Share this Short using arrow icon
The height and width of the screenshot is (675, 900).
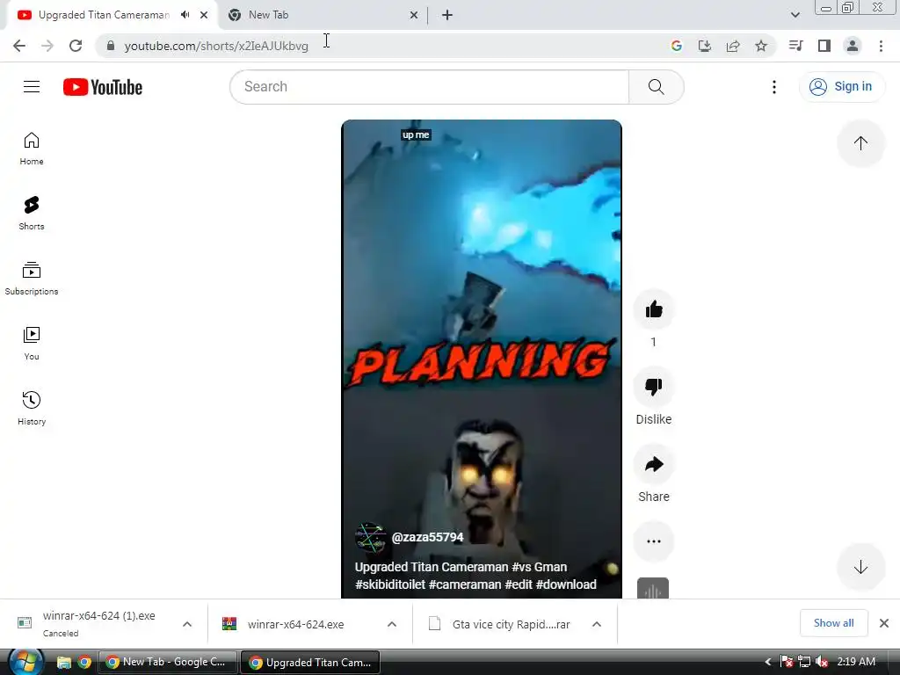coord(654,464)
